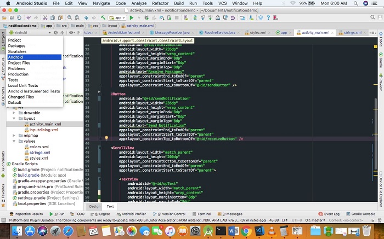Open the Gradle Console panel
The width and height of the screenshot is (384, 239).
pos(362,214)
